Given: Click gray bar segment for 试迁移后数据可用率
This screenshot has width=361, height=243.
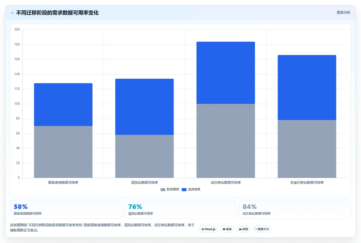Looking at the screenshot, I should coord(226,141).
